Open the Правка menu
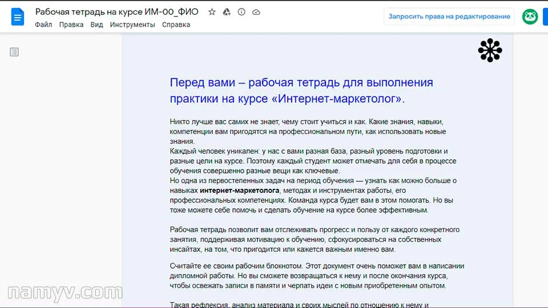 (71, 25)
